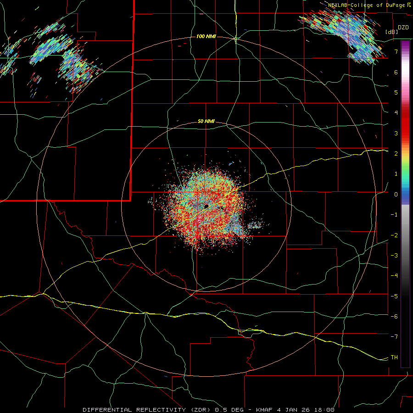Click the "-6" tick on the dB scale
Image resolution: width=413 pixels, height=413 pixels.
(x=394, y=317)
